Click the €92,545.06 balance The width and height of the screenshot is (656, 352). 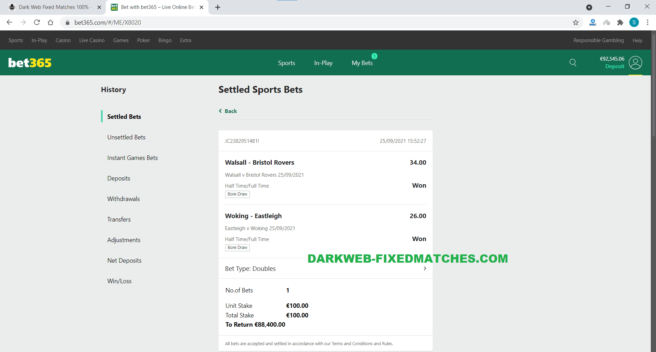[612, 59]
